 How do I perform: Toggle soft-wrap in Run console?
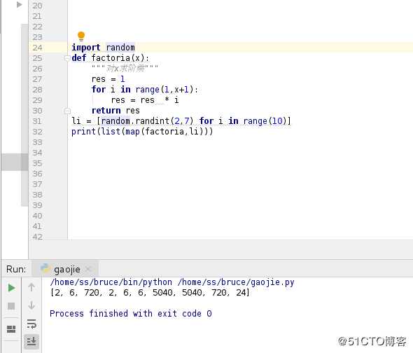tap(31, 324)
